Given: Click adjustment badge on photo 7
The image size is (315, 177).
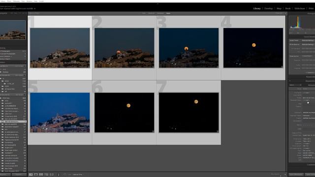Looking at the screenshot, I should [218, 131].
